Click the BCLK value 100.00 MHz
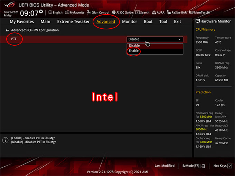The width and height of the screenshot is (235, 176). tap(203, 55)
